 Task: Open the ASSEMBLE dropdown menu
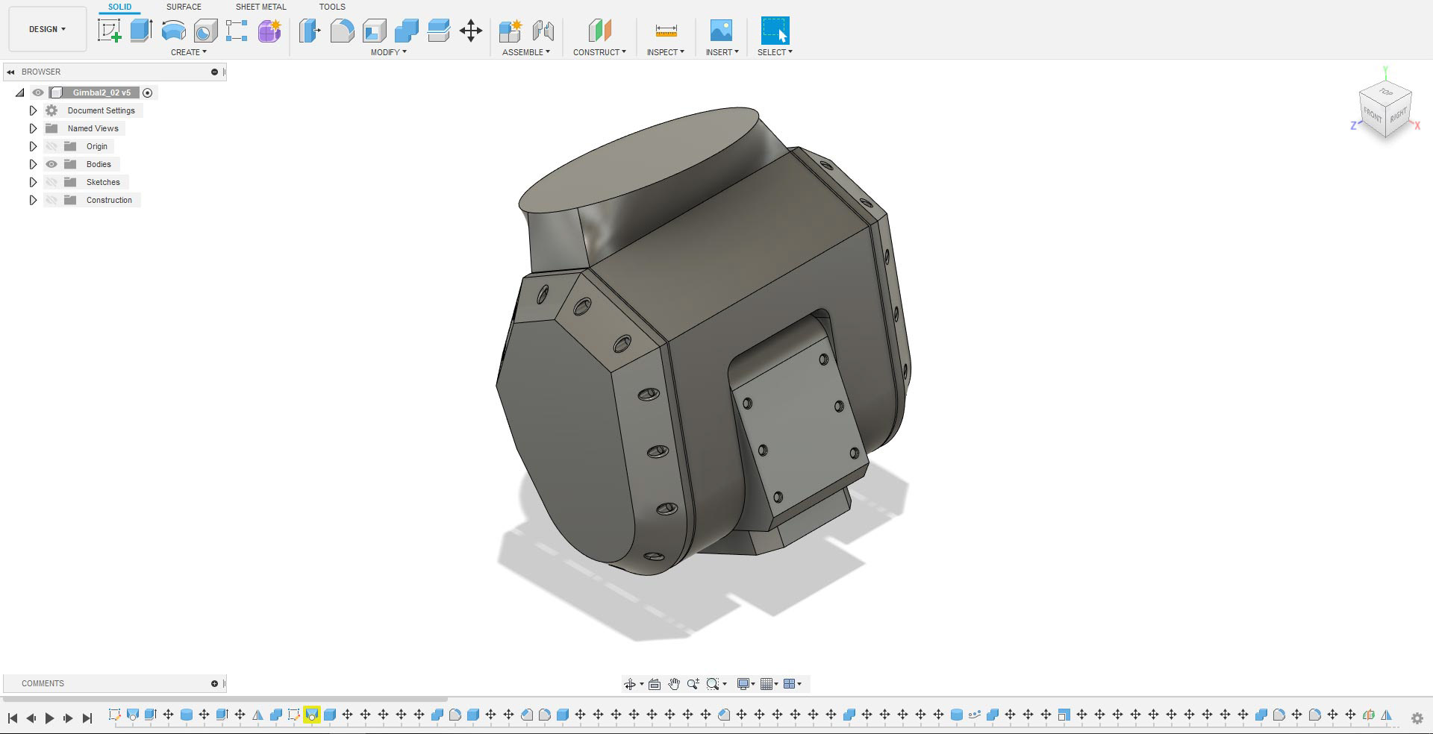526,52
